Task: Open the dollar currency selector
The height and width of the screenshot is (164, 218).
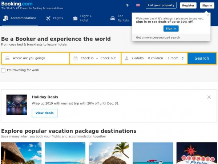Action: 127,5
